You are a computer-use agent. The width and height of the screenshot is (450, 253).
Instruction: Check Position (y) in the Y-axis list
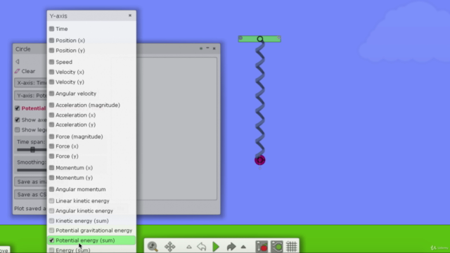(51, 50)
